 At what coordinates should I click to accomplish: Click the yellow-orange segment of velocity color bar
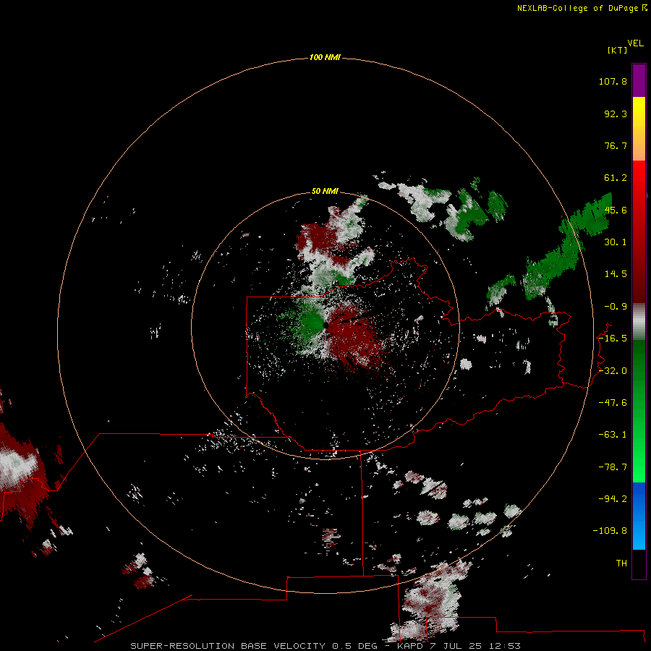[639, 129]
